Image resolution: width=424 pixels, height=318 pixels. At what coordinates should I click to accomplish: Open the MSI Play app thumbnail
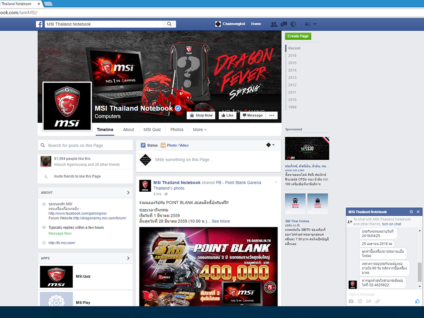click(x=56, y=299)
